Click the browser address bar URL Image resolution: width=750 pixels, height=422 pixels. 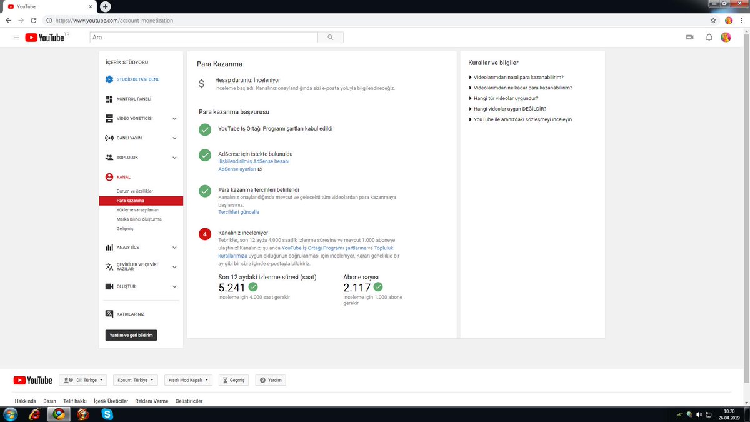(x=114, y=20)
